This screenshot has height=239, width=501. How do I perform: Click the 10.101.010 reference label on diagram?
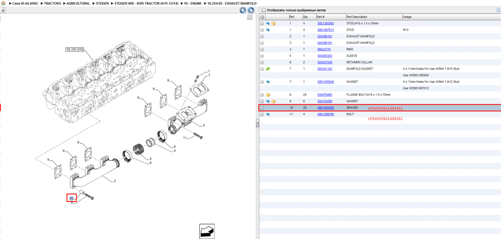coord(75,49)
